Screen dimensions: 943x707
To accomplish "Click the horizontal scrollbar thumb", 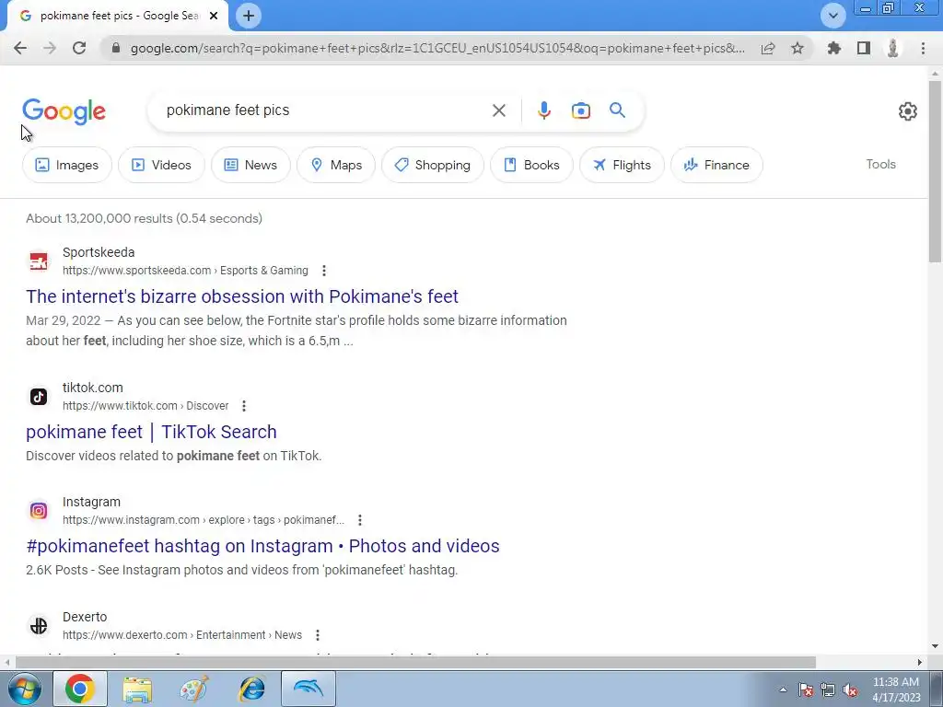I will click(415, 663).
